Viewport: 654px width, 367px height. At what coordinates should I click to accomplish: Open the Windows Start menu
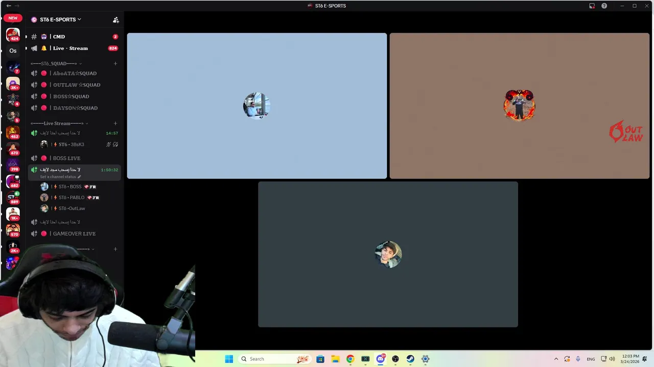[229, 359]
